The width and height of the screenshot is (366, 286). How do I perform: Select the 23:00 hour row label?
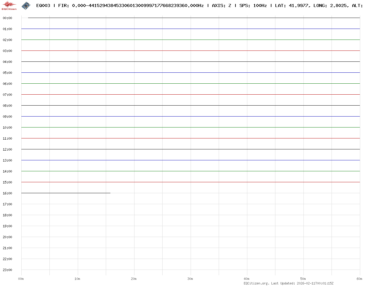pyautogui.click(x=7, y=270)
